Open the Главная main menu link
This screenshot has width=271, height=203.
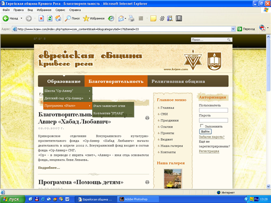pyautogui.click(x=167, y=108)
